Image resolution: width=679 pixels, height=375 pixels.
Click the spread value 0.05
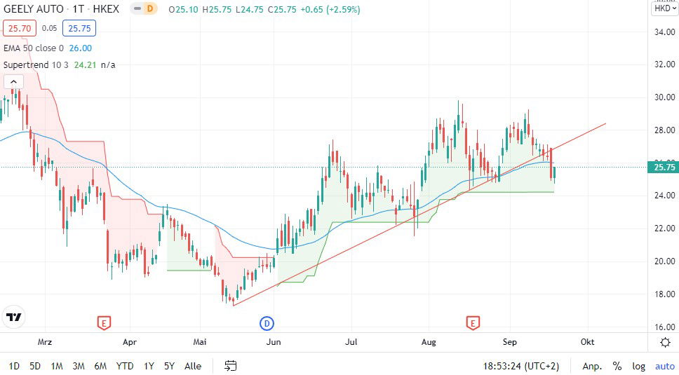click(x=49, y=29)
